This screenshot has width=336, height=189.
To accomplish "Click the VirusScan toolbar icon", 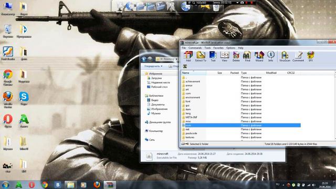I will (285, 56).
